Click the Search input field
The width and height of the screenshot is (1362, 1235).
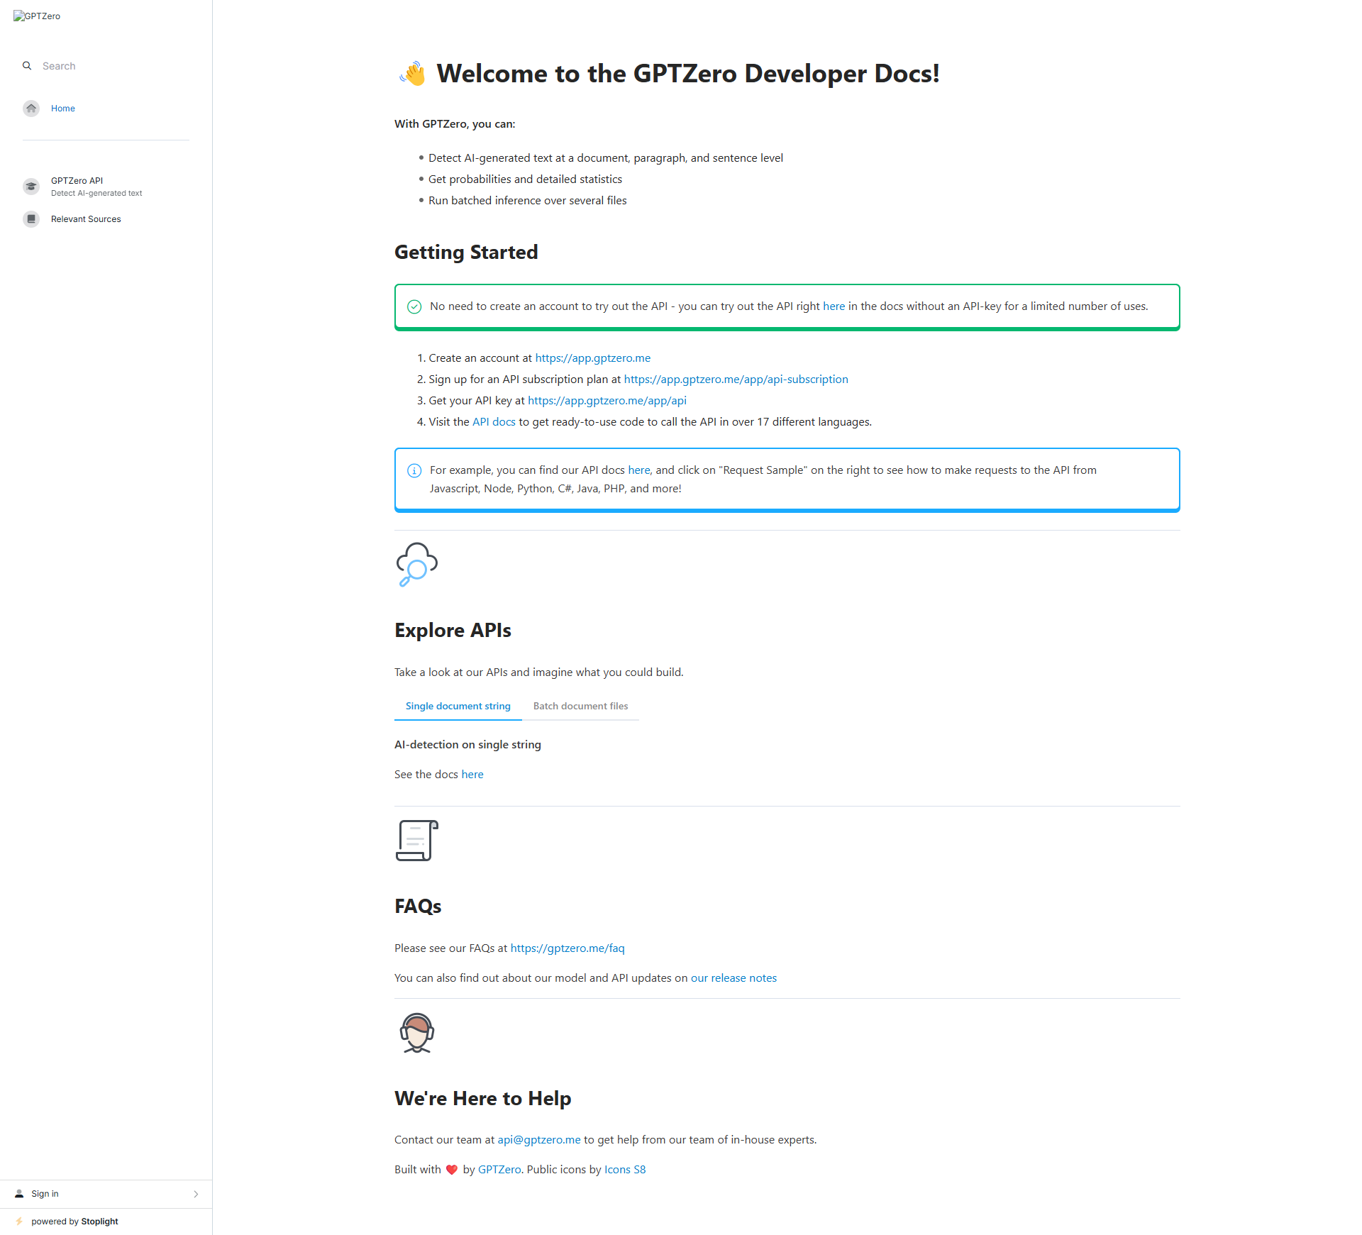point(113,66)
